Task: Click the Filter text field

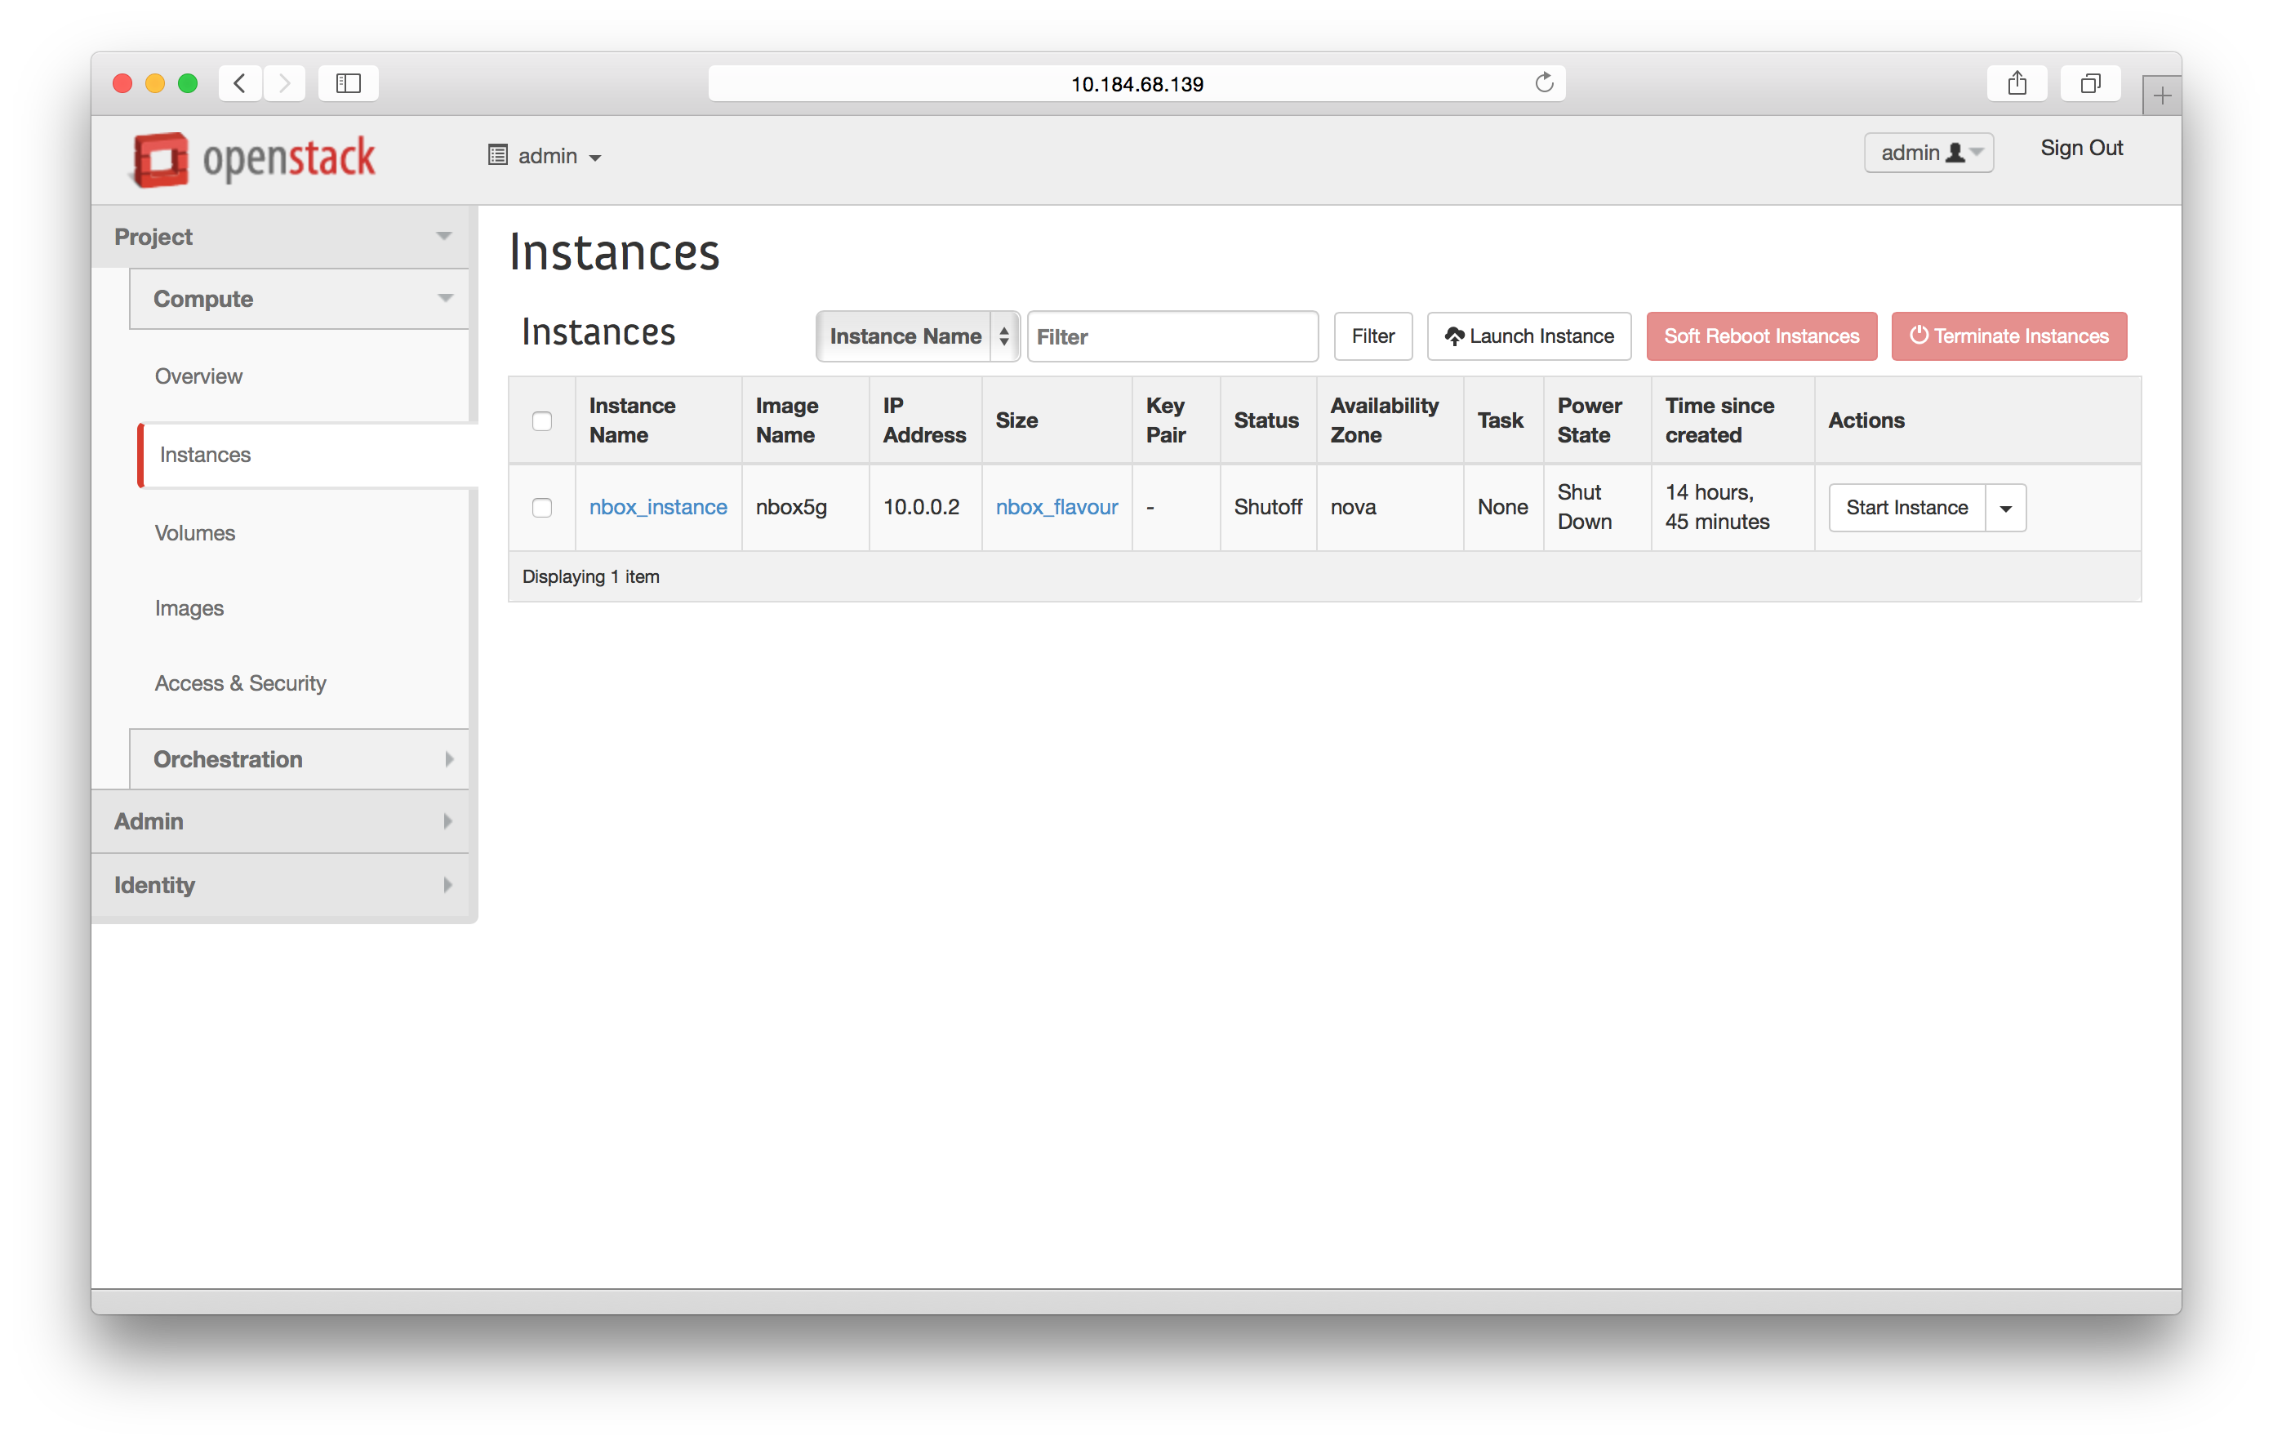Action: pyautogui.click(x=1172, y=336)
